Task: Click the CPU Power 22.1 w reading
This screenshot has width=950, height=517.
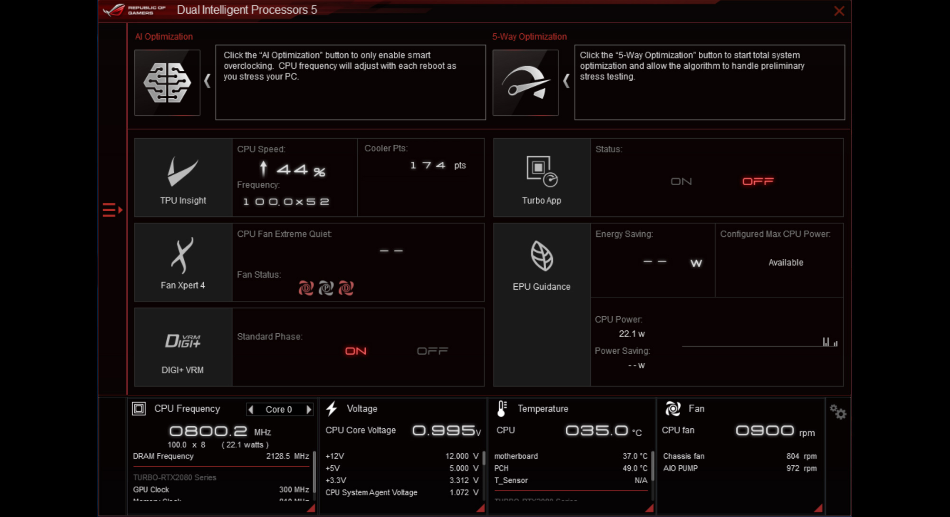Action: pos(632,334)
